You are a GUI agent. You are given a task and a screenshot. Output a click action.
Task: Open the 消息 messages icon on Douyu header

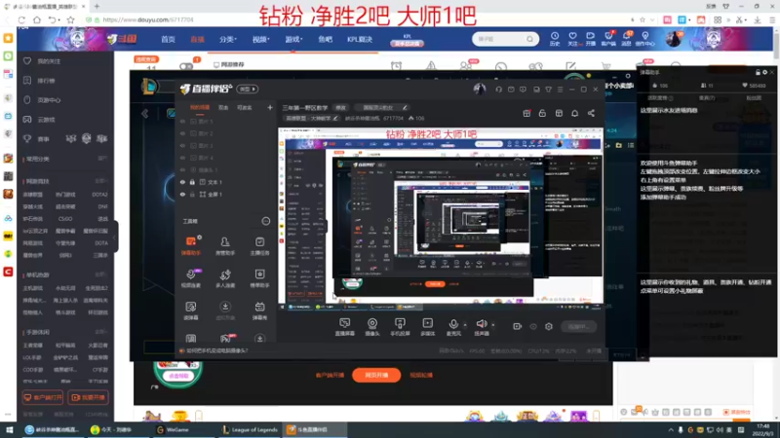626,39
